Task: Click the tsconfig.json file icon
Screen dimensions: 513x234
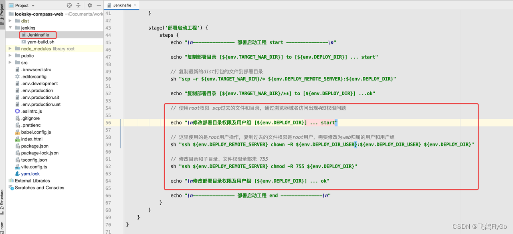Action: pos(17,160)
